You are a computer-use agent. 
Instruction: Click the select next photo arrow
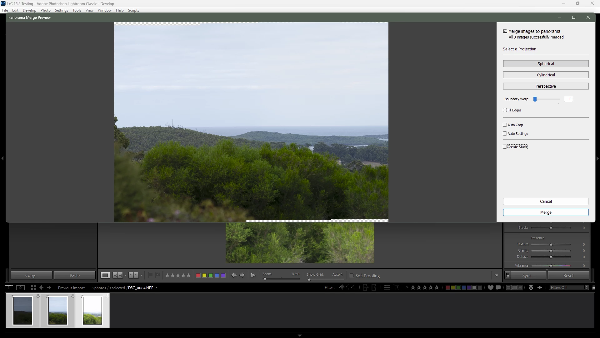pos(242,275)
